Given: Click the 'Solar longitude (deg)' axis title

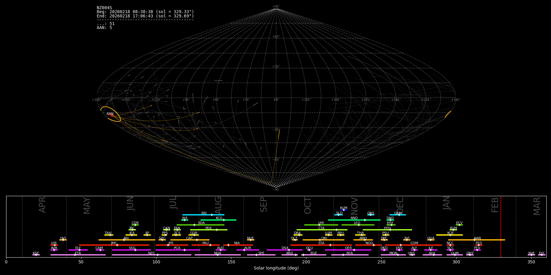Looking at the screenshot, I should click(276, 268).
